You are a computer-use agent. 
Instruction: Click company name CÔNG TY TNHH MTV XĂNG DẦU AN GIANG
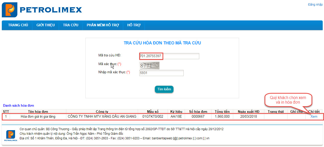(x=102, y=117)
